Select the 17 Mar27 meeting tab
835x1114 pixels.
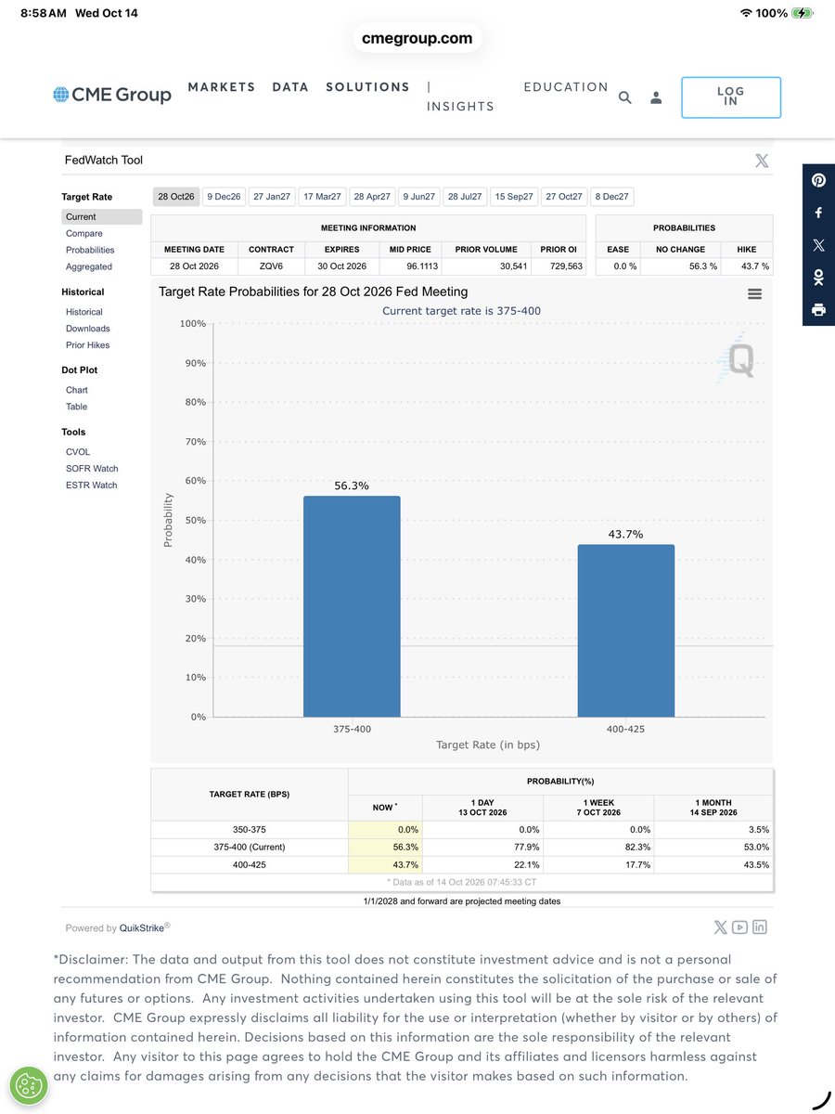tap(322, 197)
